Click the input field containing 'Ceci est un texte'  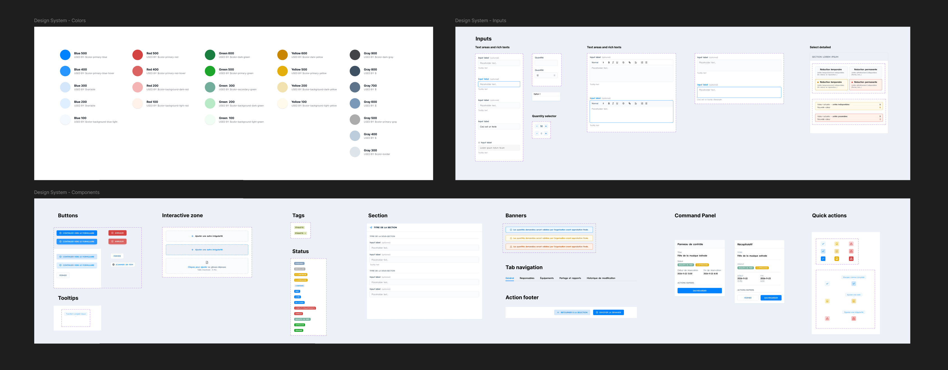point(499,126)
